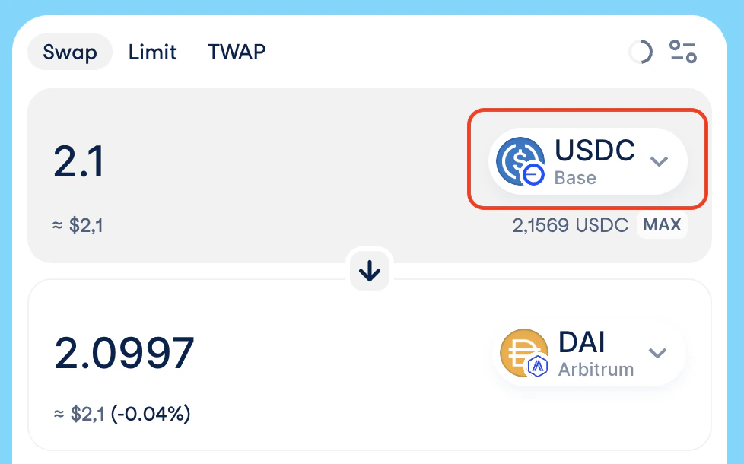
Task: Switch to the Limit tab
Action: 152,52
